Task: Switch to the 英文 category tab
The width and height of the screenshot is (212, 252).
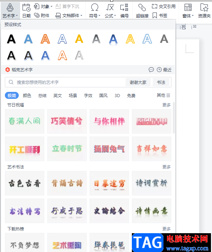Action: coord(58,95)
